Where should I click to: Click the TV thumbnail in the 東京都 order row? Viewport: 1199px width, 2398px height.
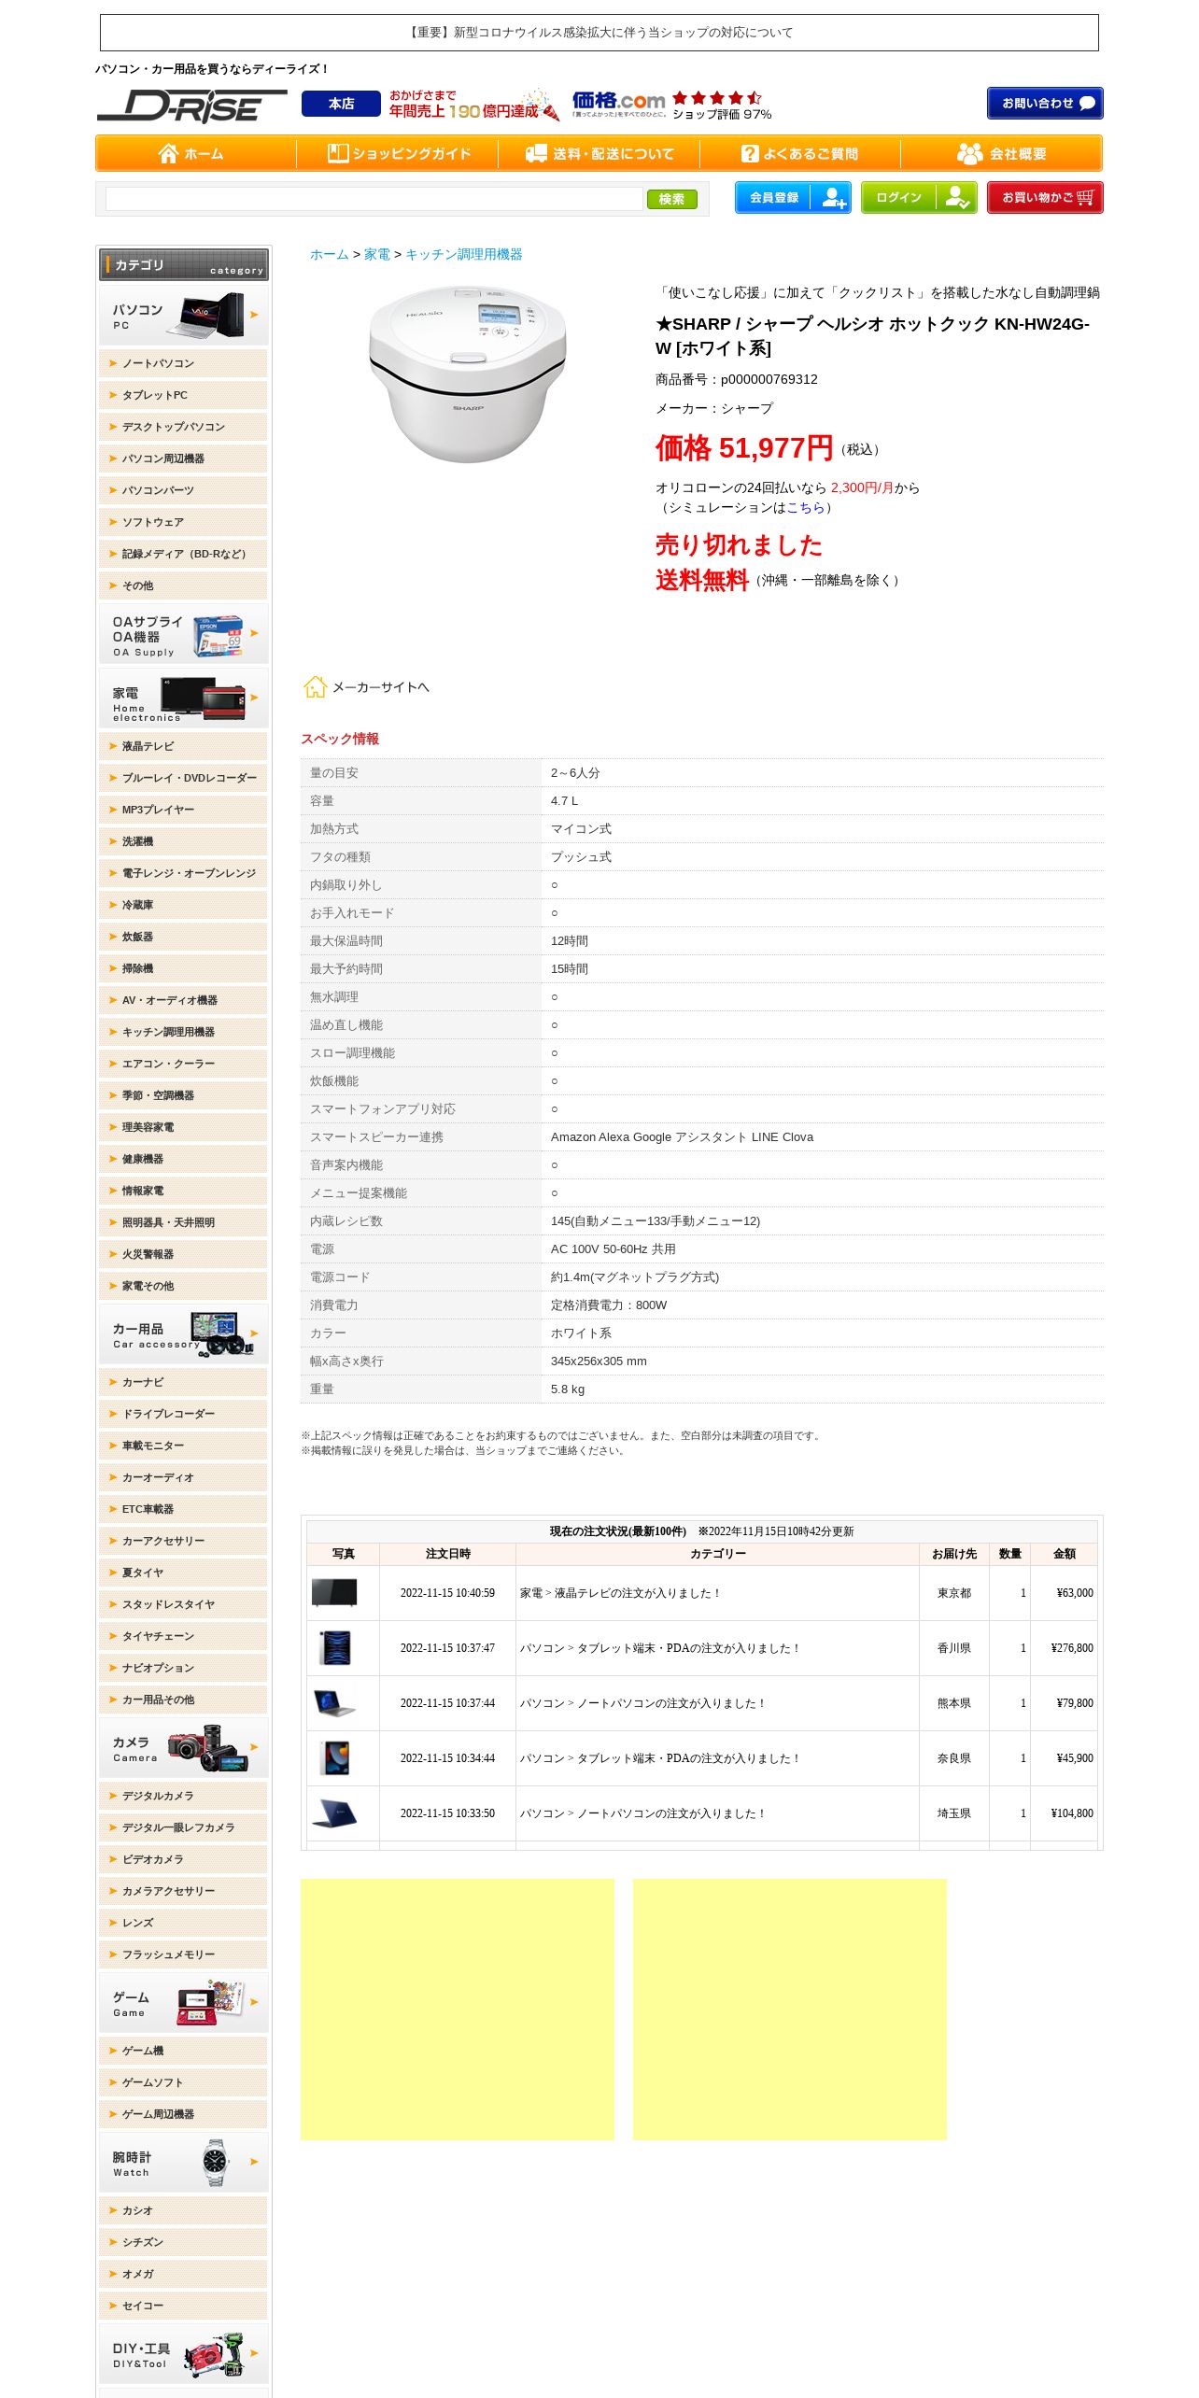334,1592
